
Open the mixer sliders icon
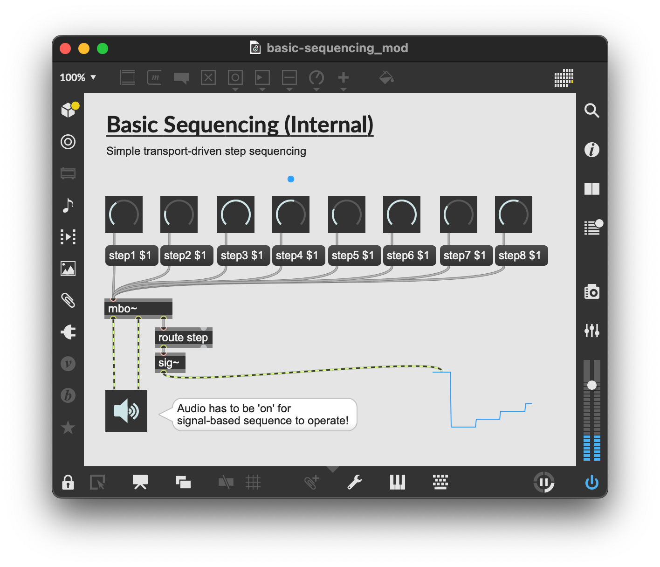coord(591,331)
